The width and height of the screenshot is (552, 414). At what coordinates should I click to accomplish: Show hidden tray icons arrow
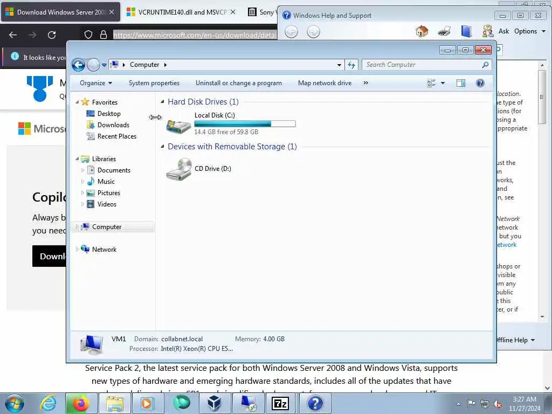458,404
